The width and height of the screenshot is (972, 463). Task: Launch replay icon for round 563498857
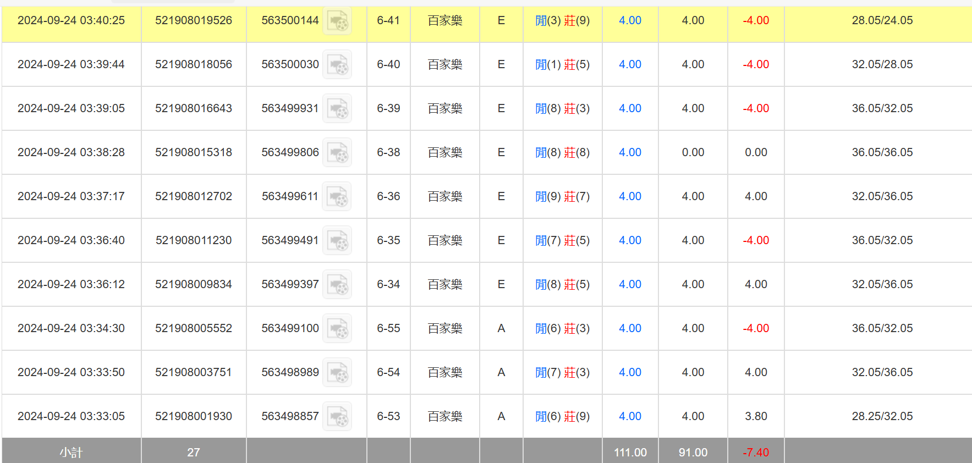337,417
